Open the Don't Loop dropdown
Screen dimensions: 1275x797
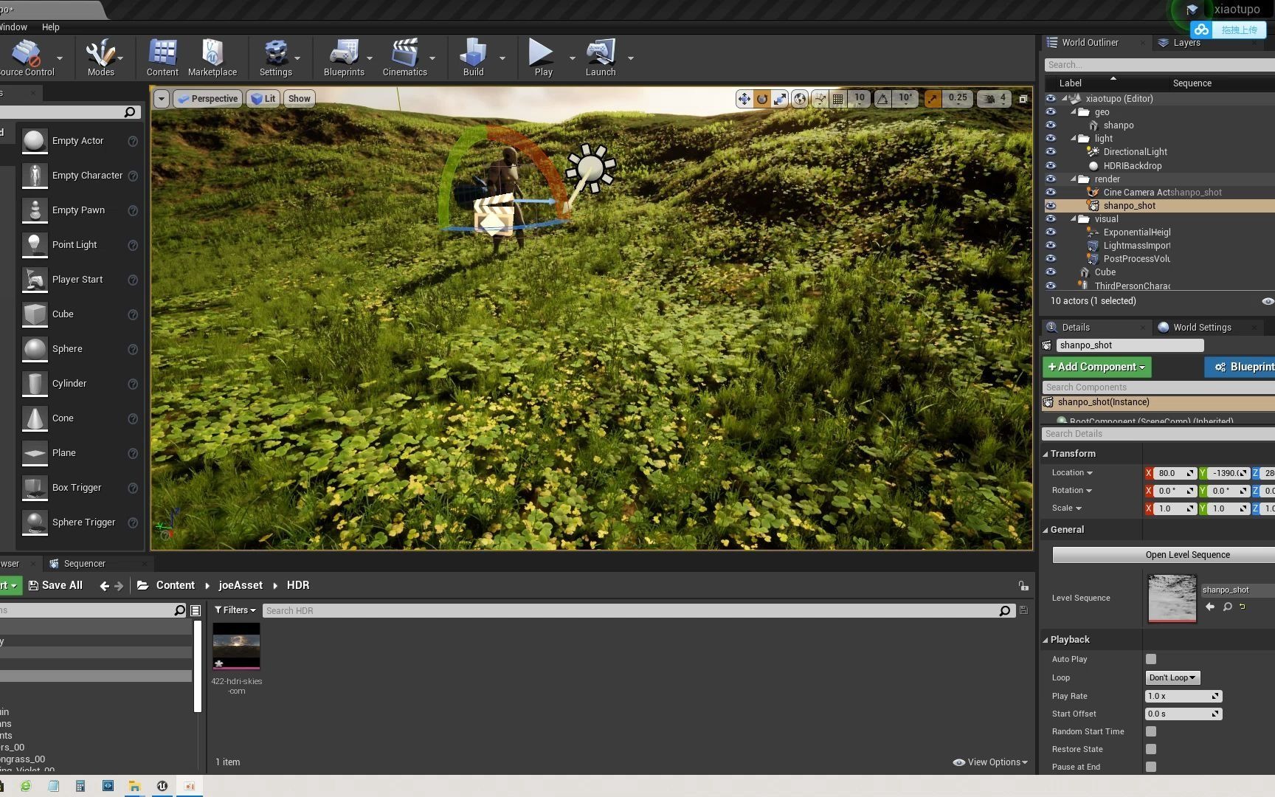tap(1172, 677)
